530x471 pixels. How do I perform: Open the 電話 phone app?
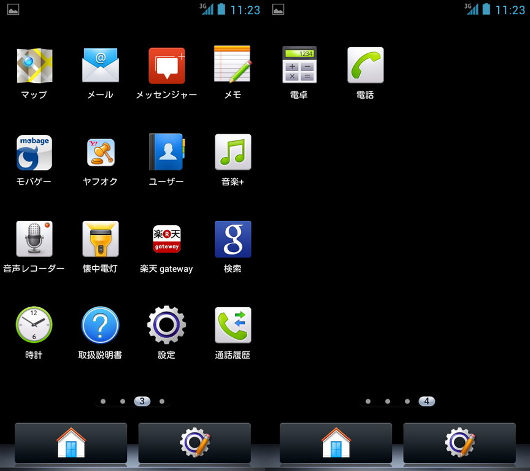tap(366, 65)
